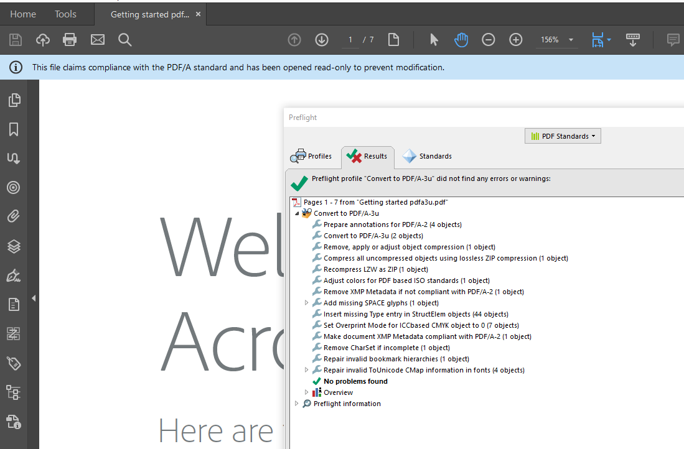Upload the file to cloud
Image resolution: width=684 pixels, height=449 pixels.
43,40
